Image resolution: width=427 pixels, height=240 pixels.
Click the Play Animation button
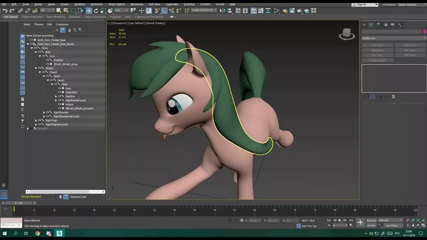(340, 220)
